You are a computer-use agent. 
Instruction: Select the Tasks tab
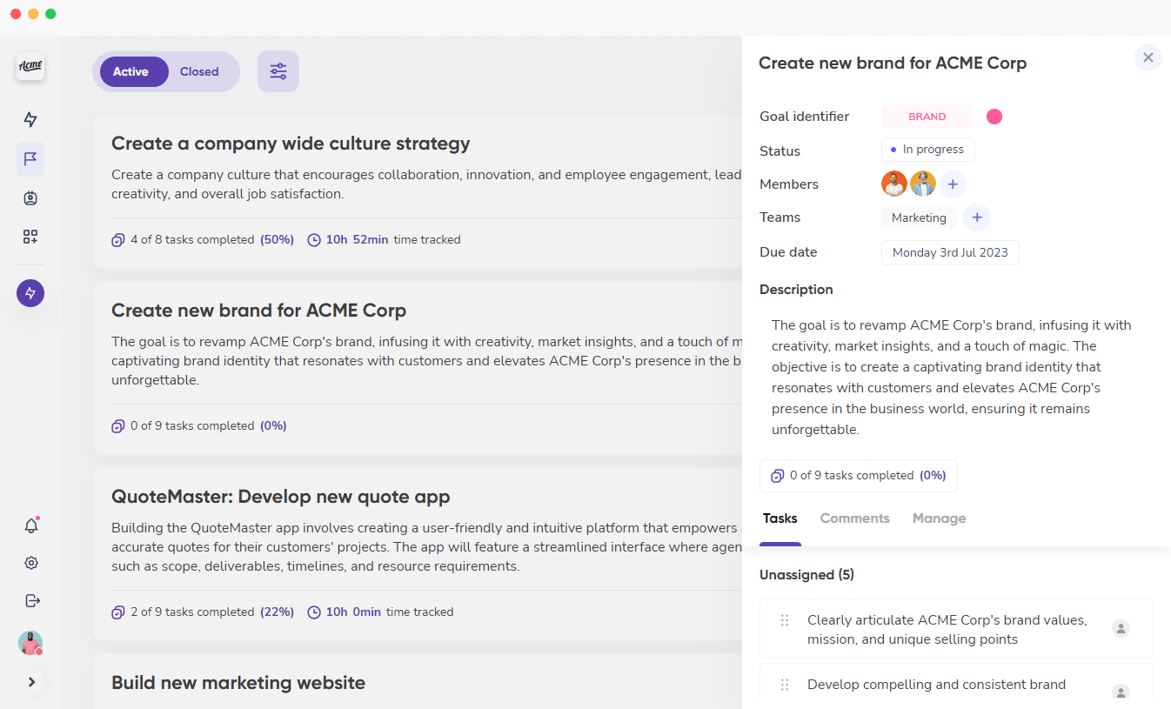pos(780,518)
